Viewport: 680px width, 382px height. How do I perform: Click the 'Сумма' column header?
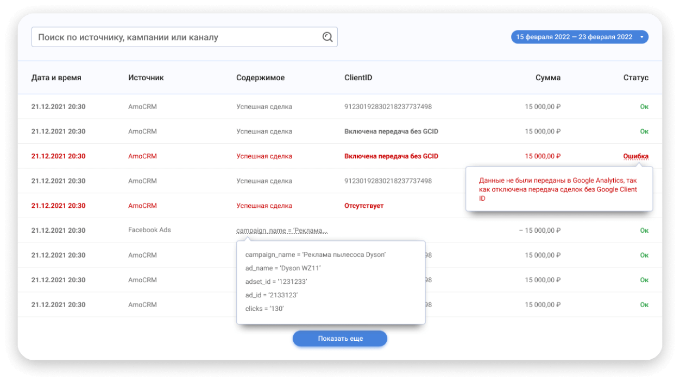pos(547,78)
